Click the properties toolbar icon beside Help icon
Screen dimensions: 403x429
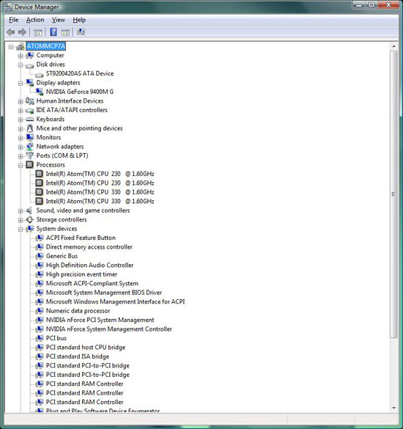(x=65, y=32)
